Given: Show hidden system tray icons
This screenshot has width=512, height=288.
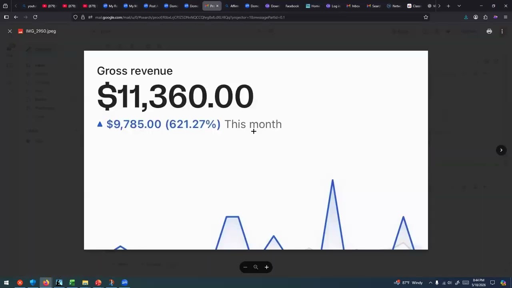Looking at the screenshot, I should coord(430,283).
